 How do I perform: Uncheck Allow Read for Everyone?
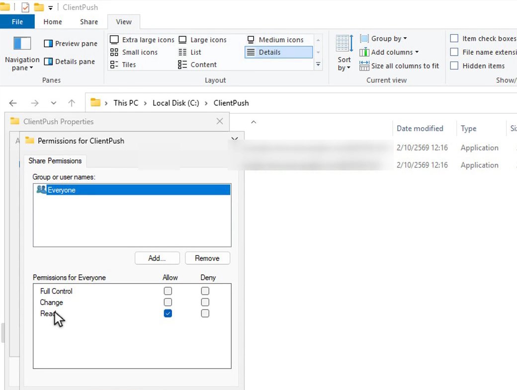(168, 313)
